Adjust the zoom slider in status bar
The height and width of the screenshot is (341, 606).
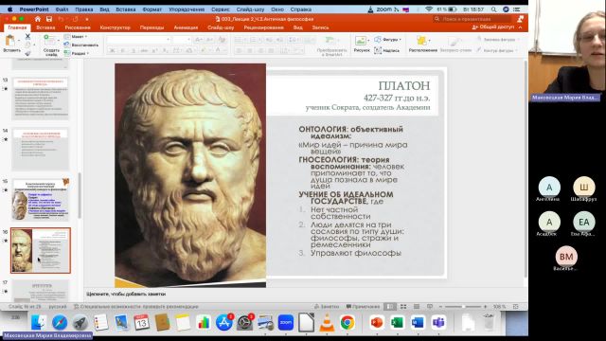pos(463,307)
